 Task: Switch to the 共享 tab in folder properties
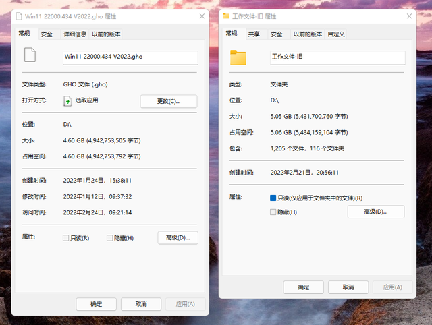[254, 34]
